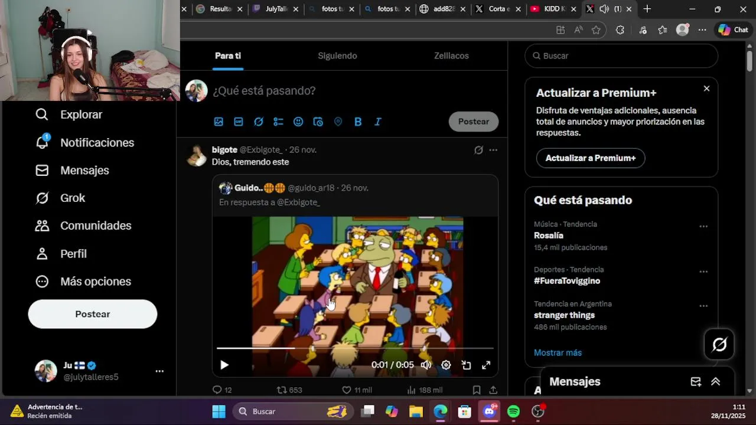756x425 pixels.
Task: Schedule the post
Action: pos(318,122)
